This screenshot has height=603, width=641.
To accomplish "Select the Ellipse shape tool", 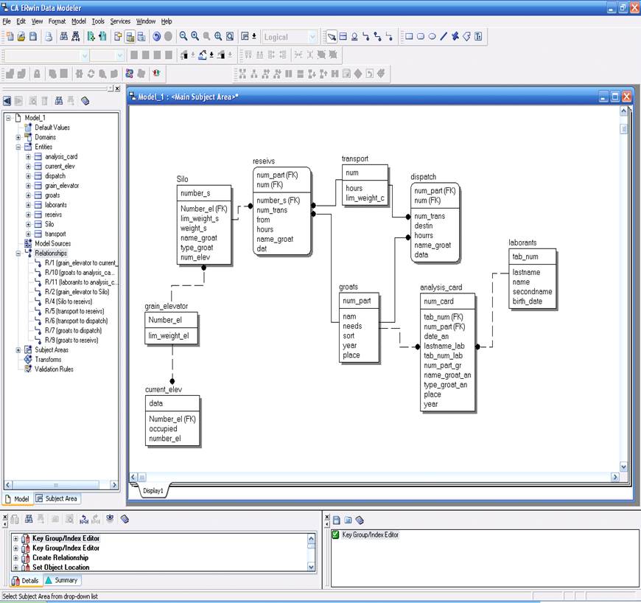I will tap(432, 36).
